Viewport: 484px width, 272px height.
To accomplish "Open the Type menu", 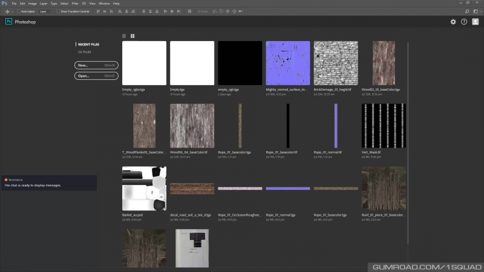I will (x=54, y=4).
